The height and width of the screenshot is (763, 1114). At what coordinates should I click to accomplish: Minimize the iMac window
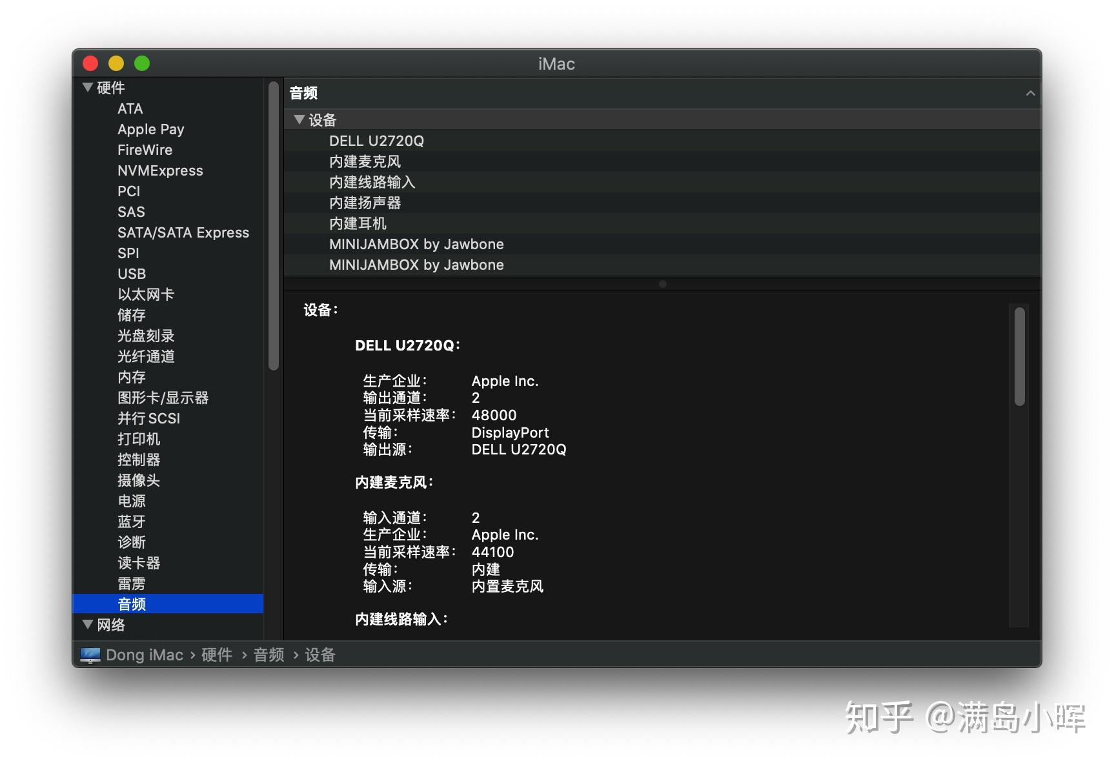point(116,63)
